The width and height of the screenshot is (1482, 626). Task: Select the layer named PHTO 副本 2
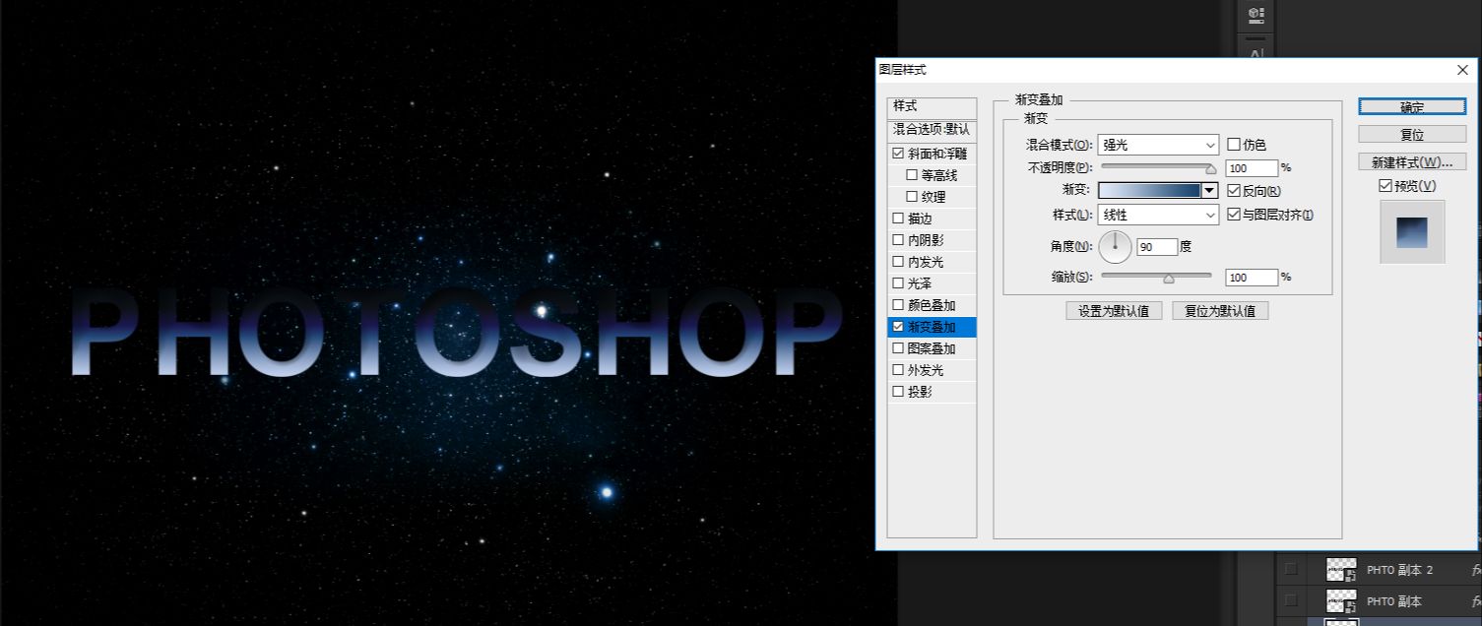click(x=1399, y=570)
